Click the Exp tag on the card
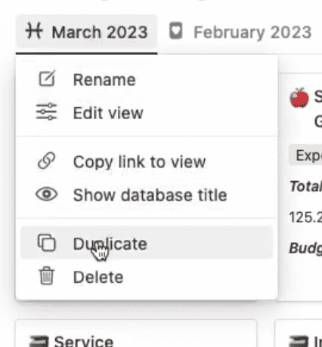Image resolution: width=322 pixels, height=347 pixels. point(305,155)
